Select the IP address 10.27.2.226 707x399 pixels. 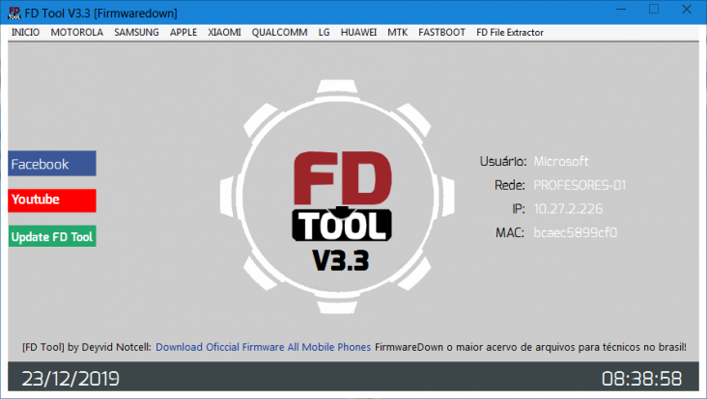point(568,209)
